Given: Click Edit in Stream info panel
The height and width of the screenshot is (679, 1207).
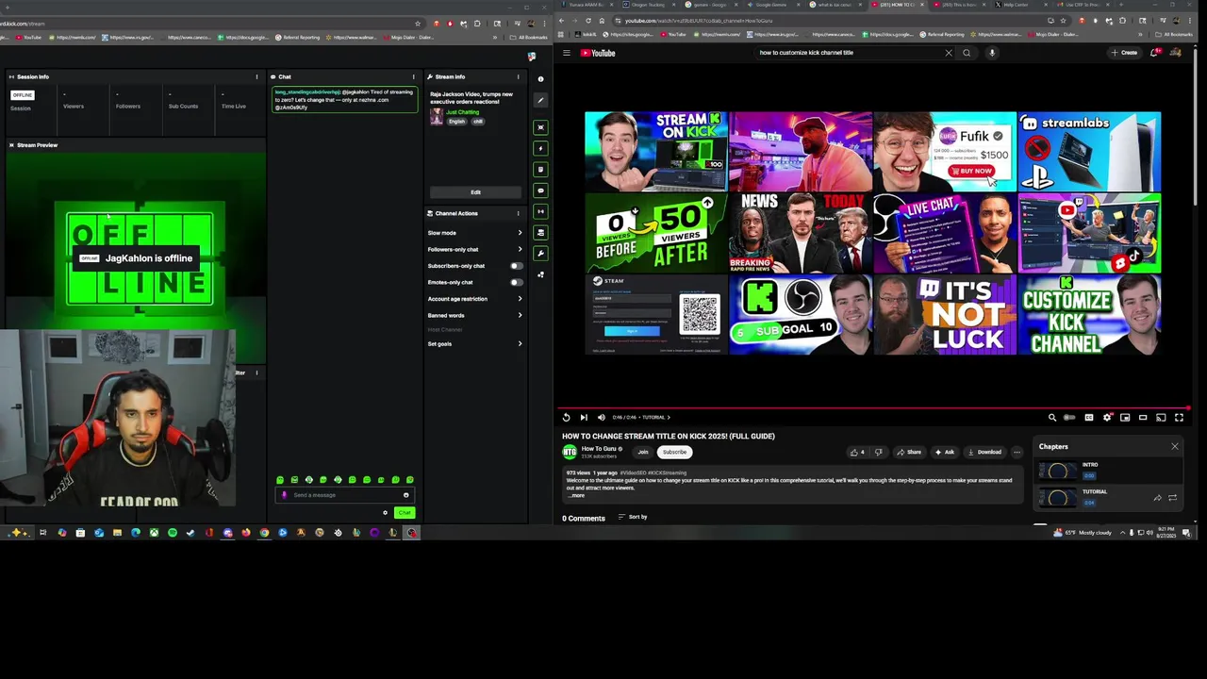Looking at the screenshot, I should coord(475,192).
